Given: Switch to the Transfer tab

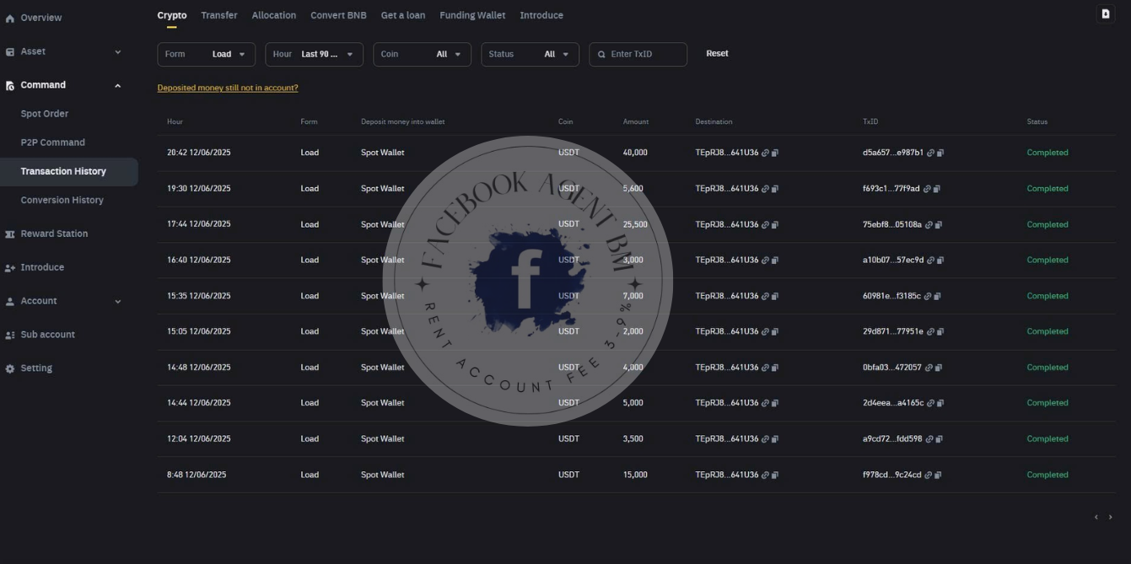Looking at the screenshot, I should click(219, 15).
